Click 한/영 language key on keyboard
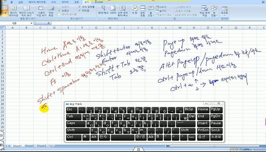The image size is (266, 152). coord(141,137)
